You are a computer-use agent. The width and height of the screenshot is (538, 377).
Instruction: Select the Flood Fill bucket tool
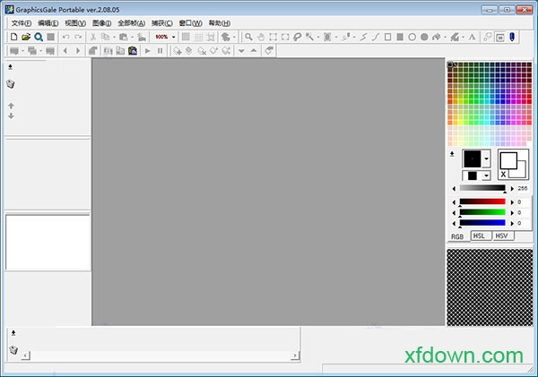click(437, 38)
